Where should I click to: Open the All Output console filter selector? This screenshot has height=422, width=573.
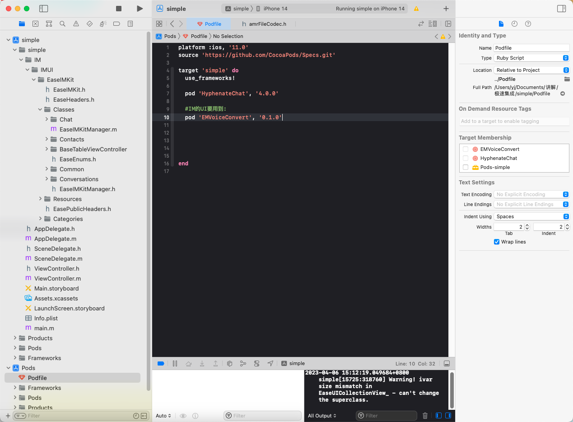(x=322, y=416)
